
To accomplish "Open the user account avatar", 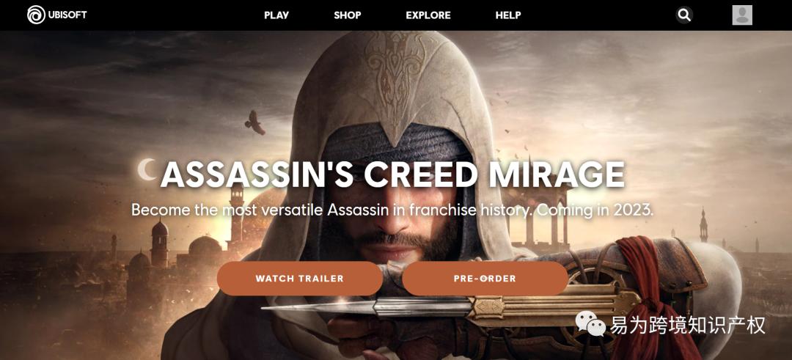I will point(742,15).
